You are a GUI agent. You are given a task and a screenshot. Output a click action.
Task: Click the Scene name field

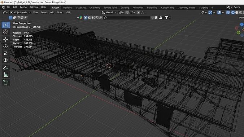click(x=238, y=7)
